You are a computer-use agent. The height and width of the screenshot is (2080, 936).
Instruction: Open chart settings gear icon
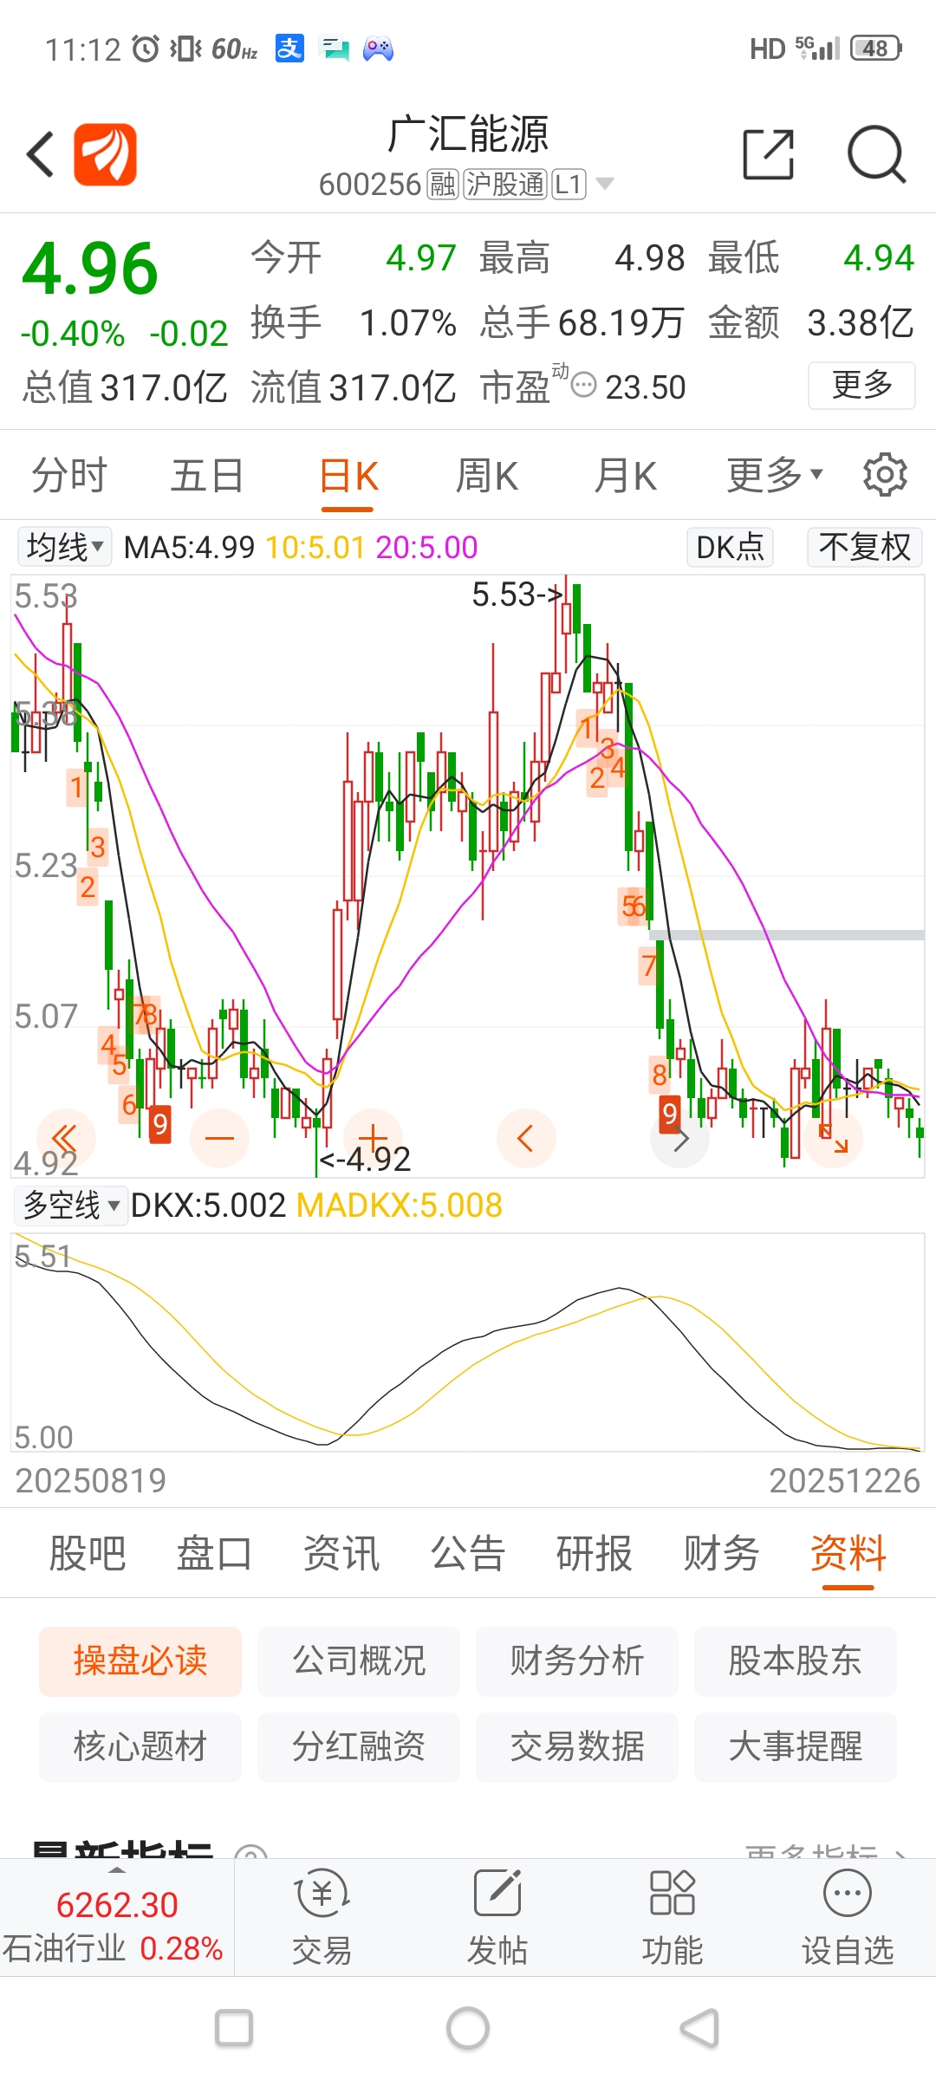coord(885,474)
